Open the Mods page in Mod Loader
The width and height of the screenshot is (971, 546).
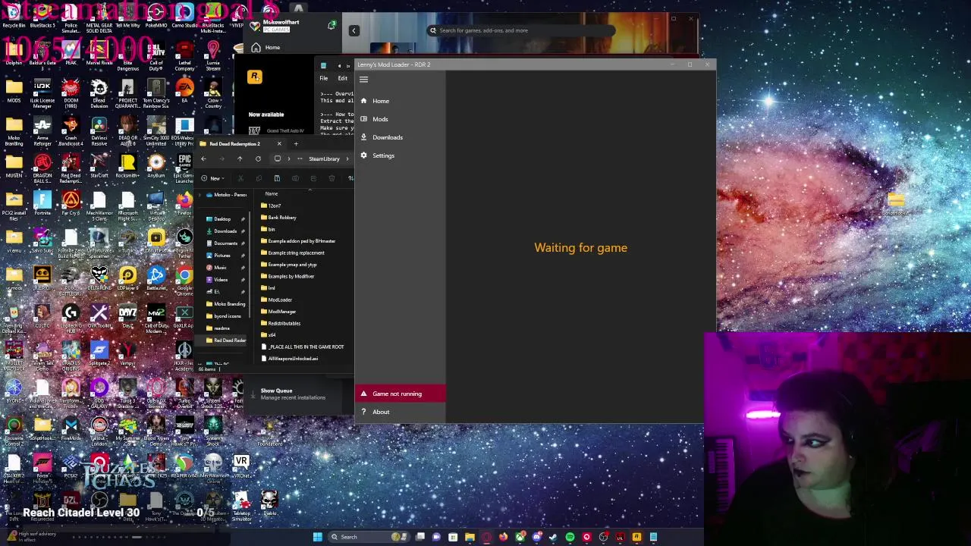click(x=400, y=119)
